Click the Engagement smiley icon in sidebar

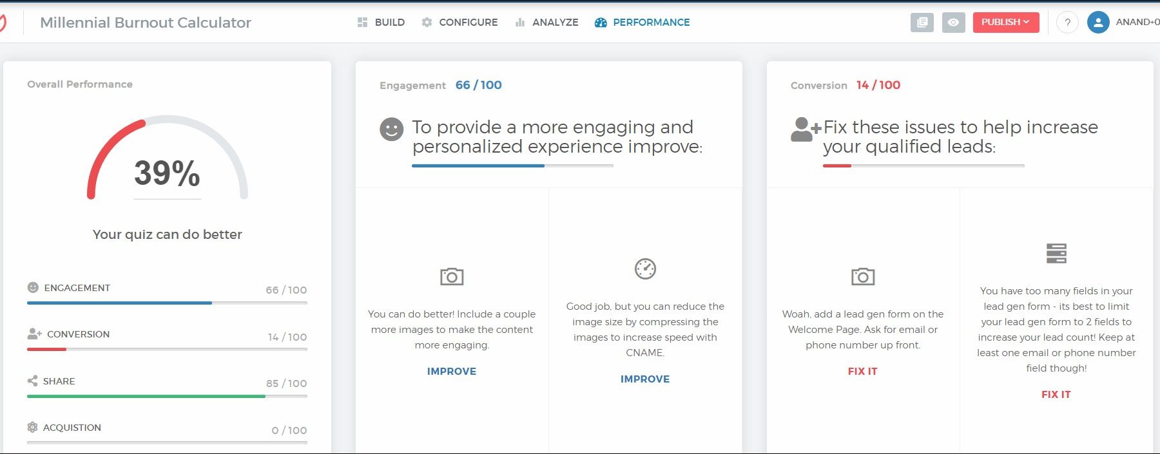click(33, 288)
